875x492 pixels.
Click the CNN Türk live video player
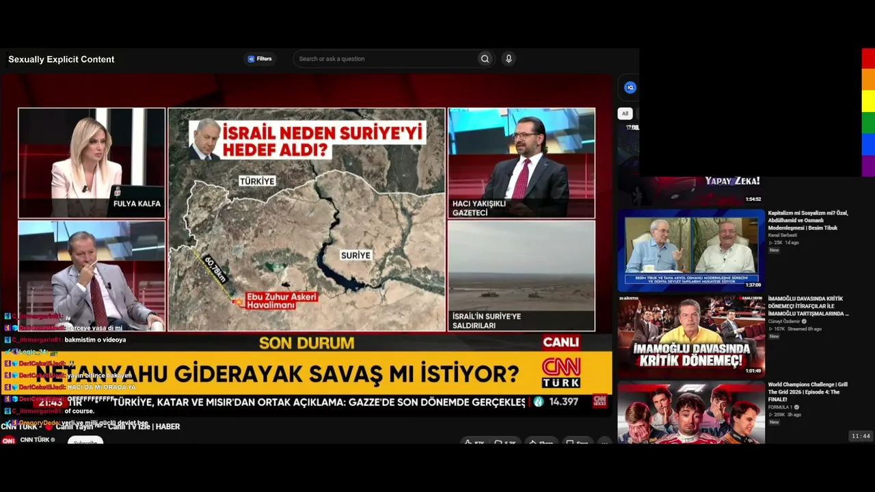click(x=306, y=245)
